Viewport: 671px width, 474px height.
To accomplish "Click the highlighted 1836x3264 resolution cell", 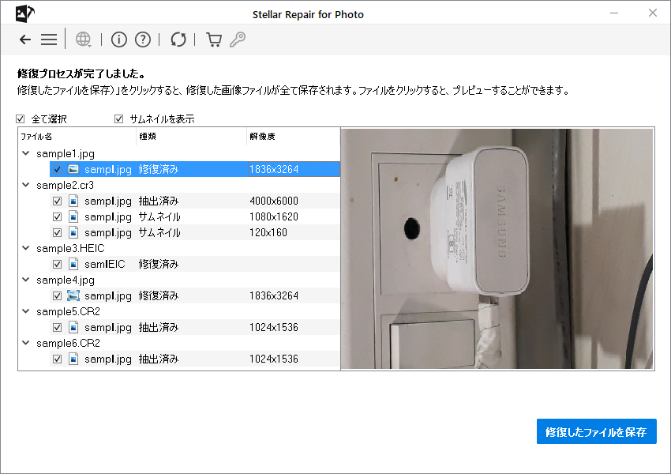I will pos(294,169).
